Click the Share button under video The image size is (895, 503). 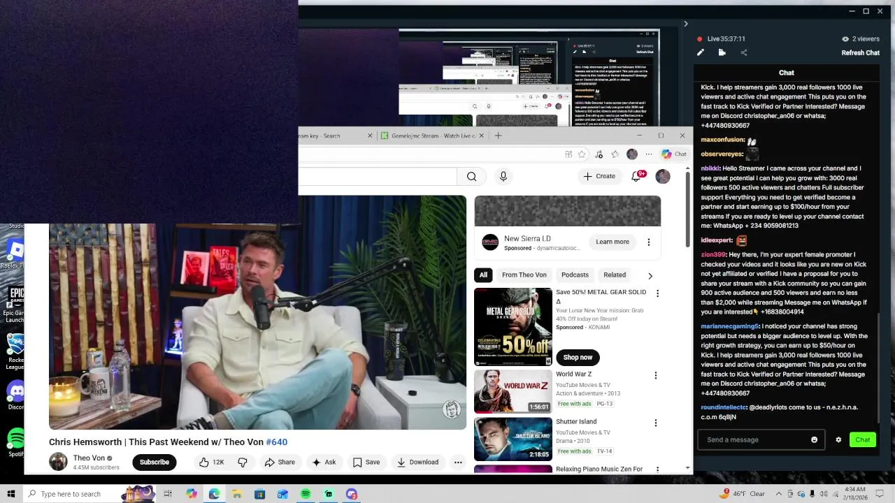(x=280, y=462)
